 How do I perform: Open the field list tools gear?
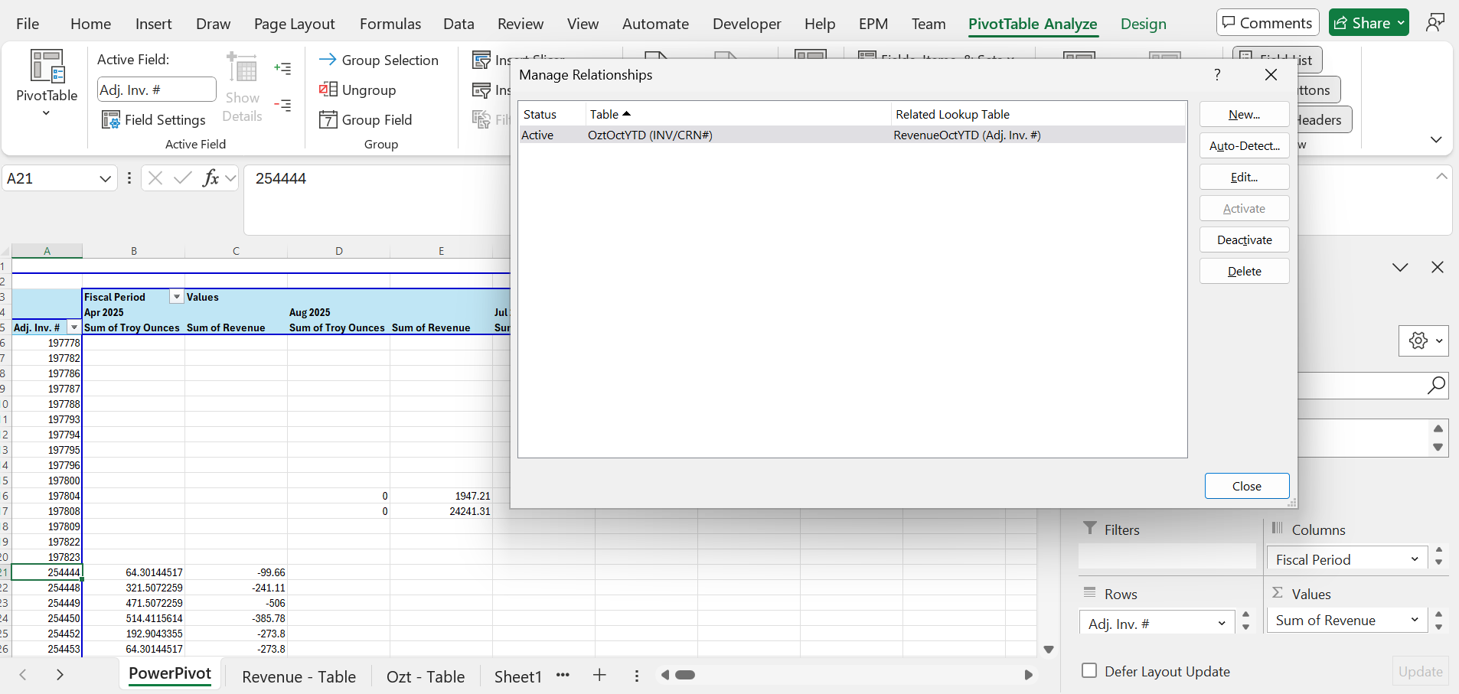1424,340
